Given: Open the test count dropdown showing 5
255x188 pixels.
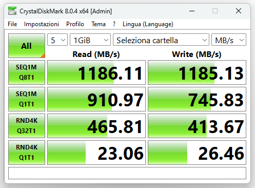Looking at the screenshot, I should pos(57,40).
